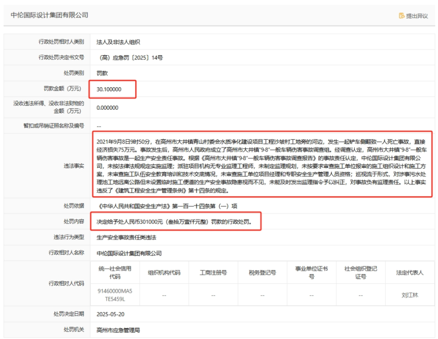This screenshot has height=339, width=438.
Task: Click the 统一社会信用代码 column header
Action: pos(115,273)
